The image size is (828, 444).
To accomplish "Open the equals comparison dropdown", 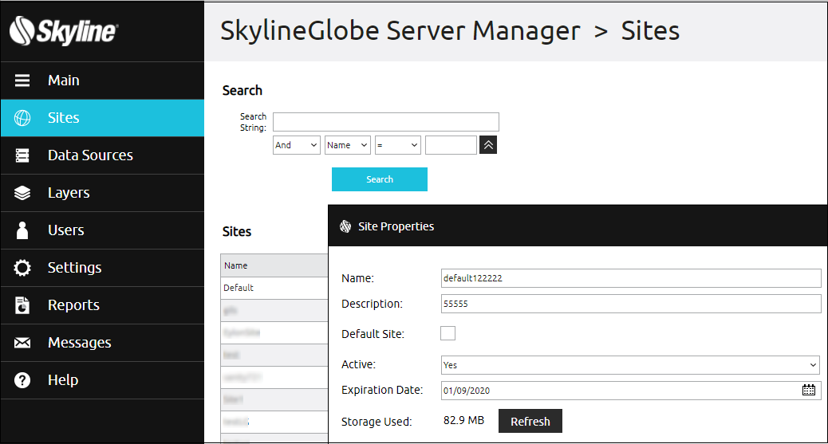I will (x=397, y=144).
